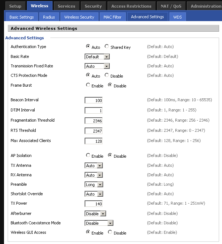The width and height of the screenshot is (222, 244).
Task: Click the Authentication Type label
Action: pyautogui.click(x=28, y=47)
